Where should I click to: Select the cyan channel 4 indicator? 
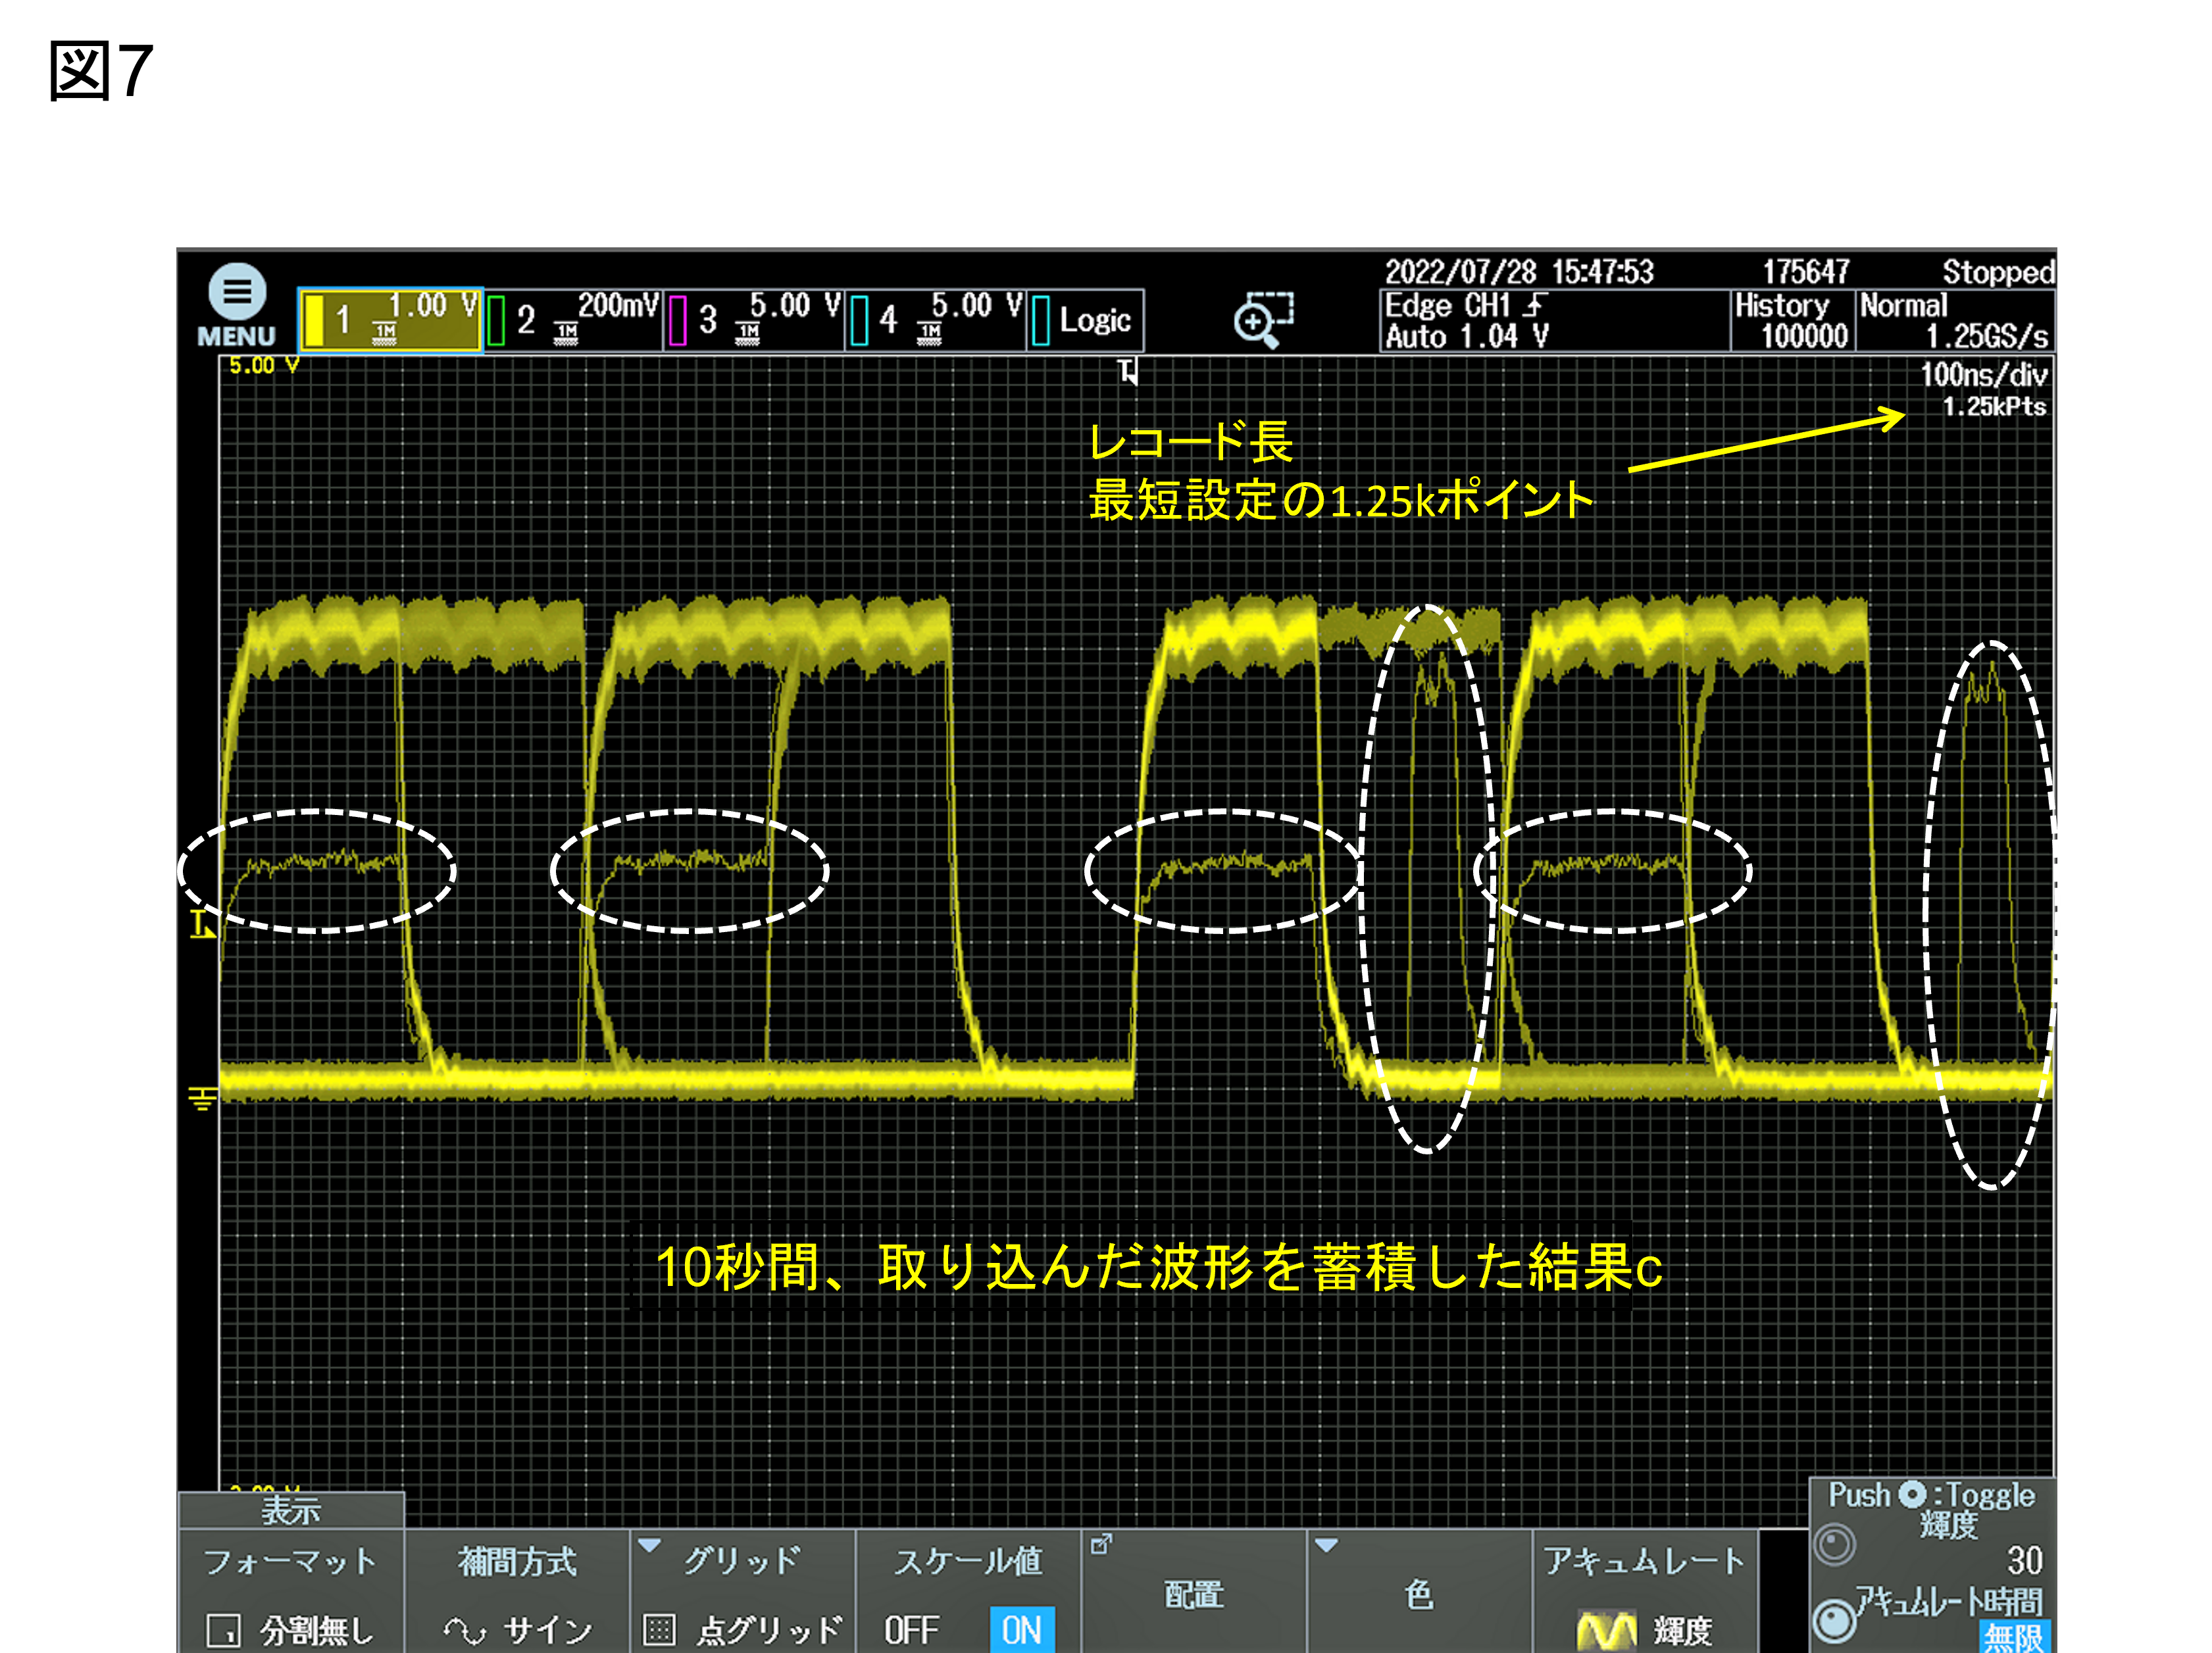(859, 320)
